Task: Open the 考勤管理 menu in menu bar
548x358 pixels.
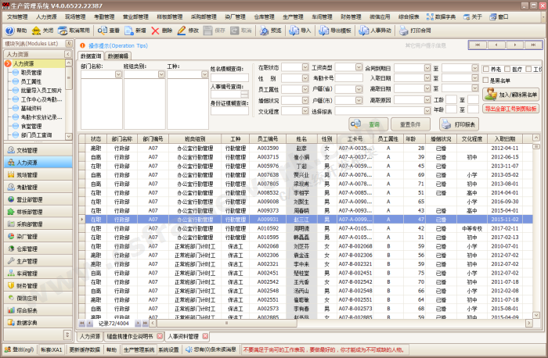Action: [103, 16]
